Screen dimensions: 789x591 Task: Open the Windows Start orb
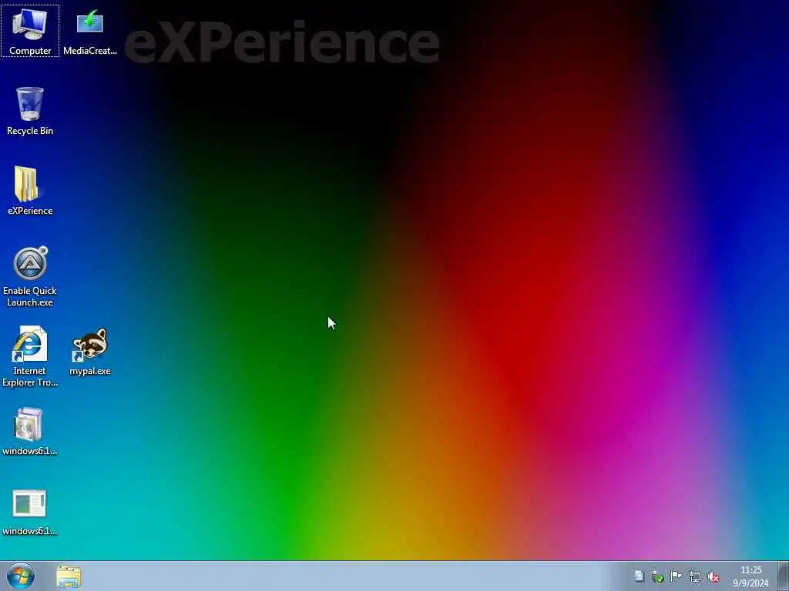[x=21, y=576]
